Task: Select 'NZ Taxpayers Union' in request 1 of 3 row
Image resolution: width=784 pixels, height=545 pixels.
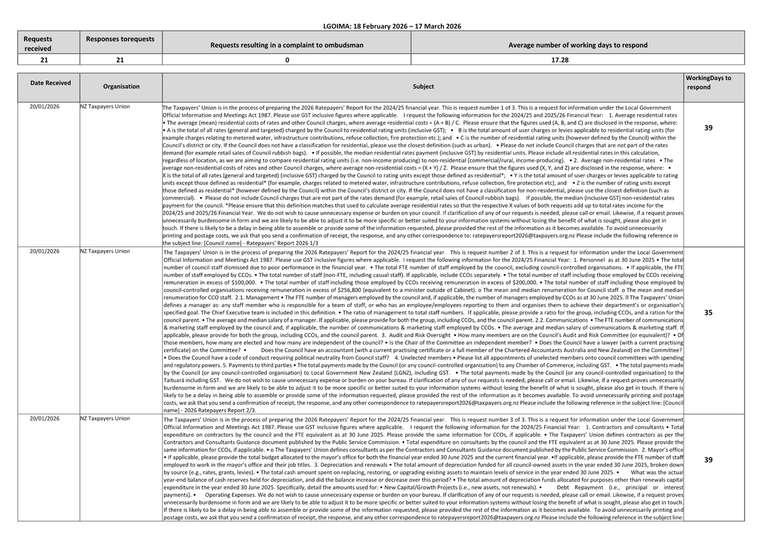Action: tap(105, 107)
